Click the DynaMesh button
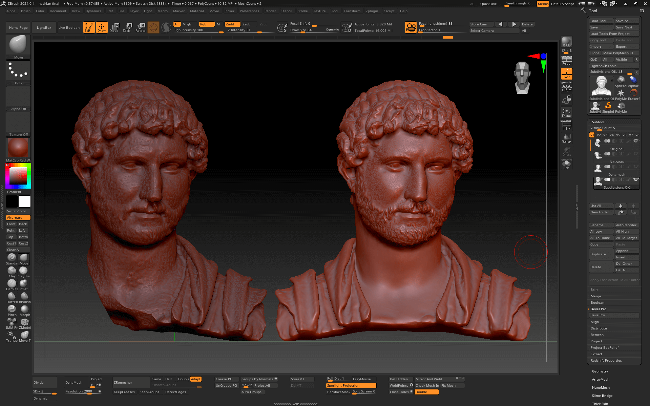650x406 pixels. click(x=74, y=382)
